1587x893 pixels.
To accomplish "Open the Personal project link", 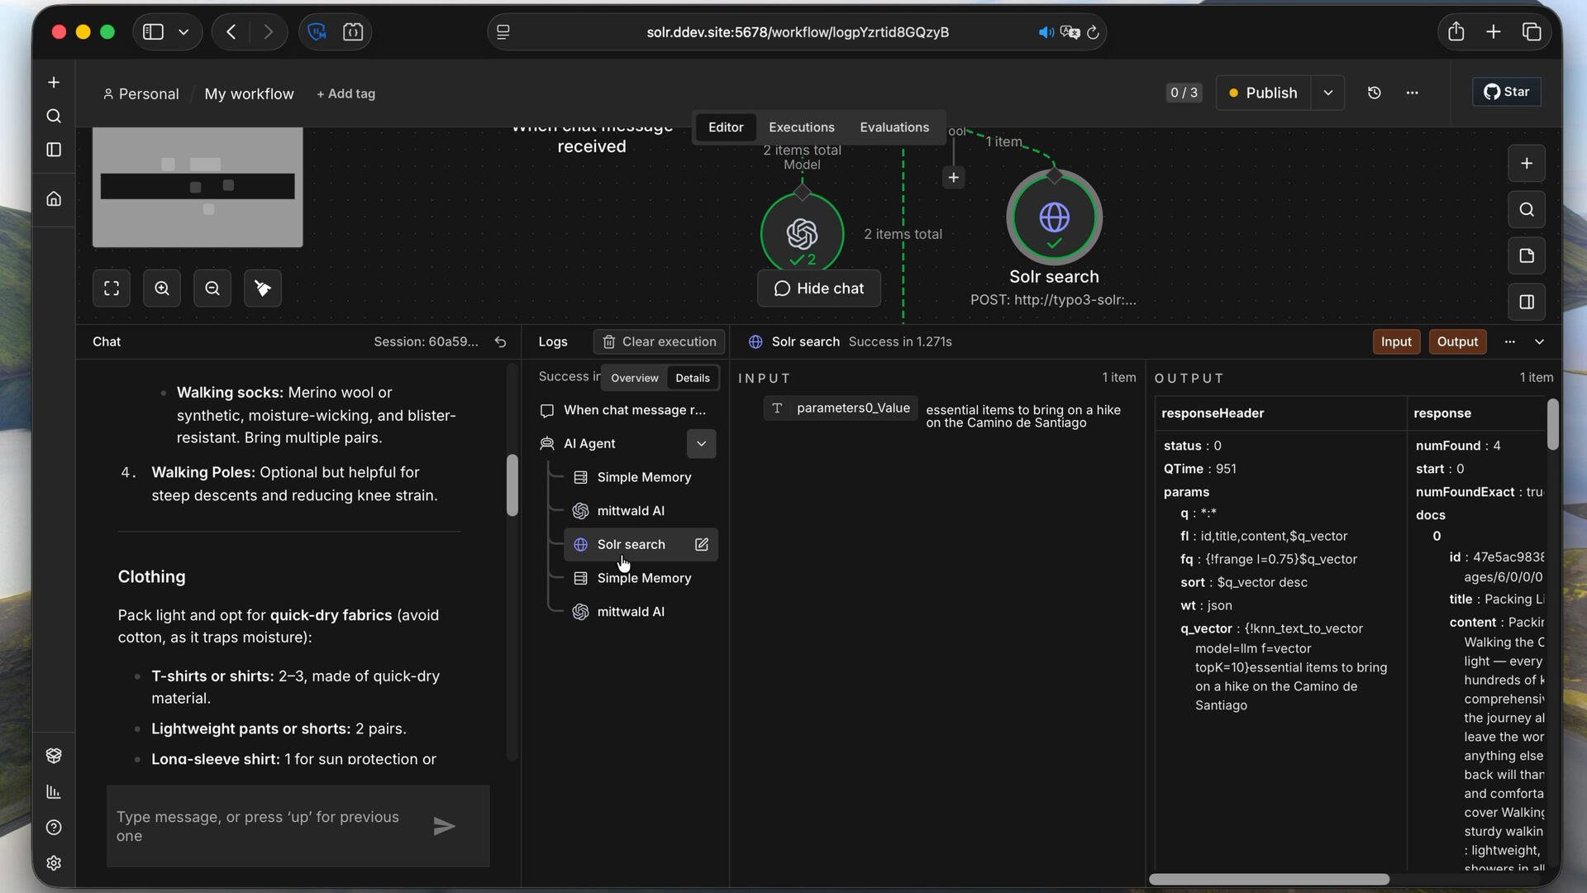I will coord(141,94).
